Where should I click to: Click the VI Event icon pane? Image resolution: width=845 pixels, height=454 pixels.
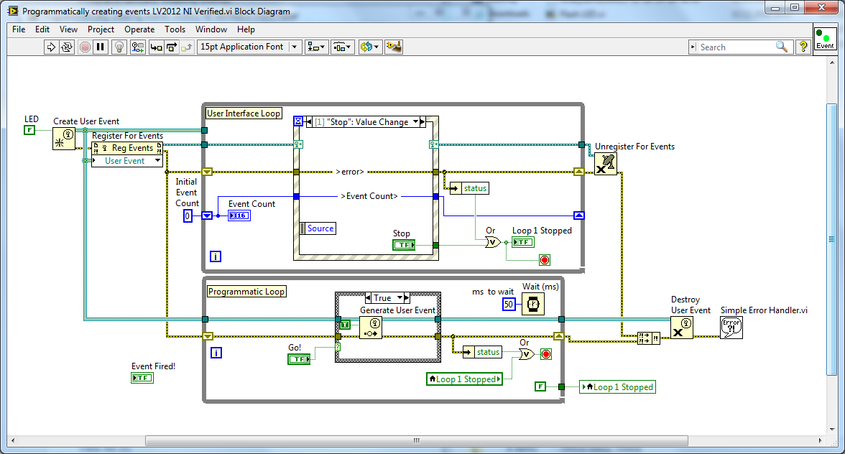coord(825,39)
